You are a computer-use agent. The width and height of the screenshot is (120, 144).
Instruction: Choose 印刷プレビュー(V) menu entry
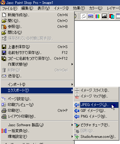point(37,105)
